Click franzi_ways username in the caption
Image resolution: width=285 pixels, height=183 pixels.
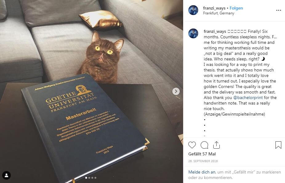(x=215, y=31)
